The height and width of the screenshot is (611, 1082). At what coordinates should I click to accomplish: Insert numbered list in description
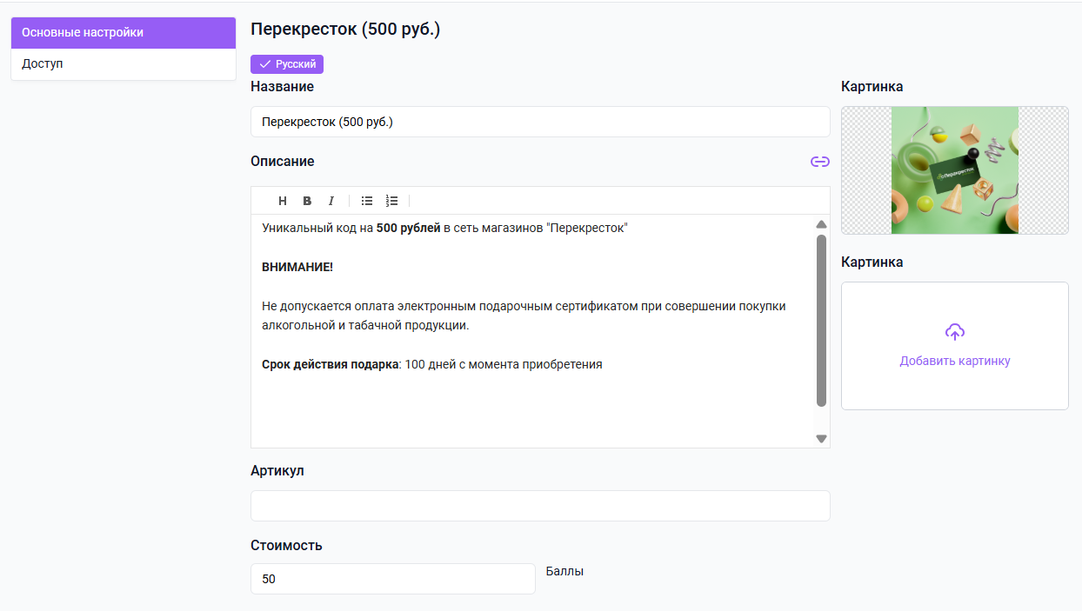tap(391, 201)
